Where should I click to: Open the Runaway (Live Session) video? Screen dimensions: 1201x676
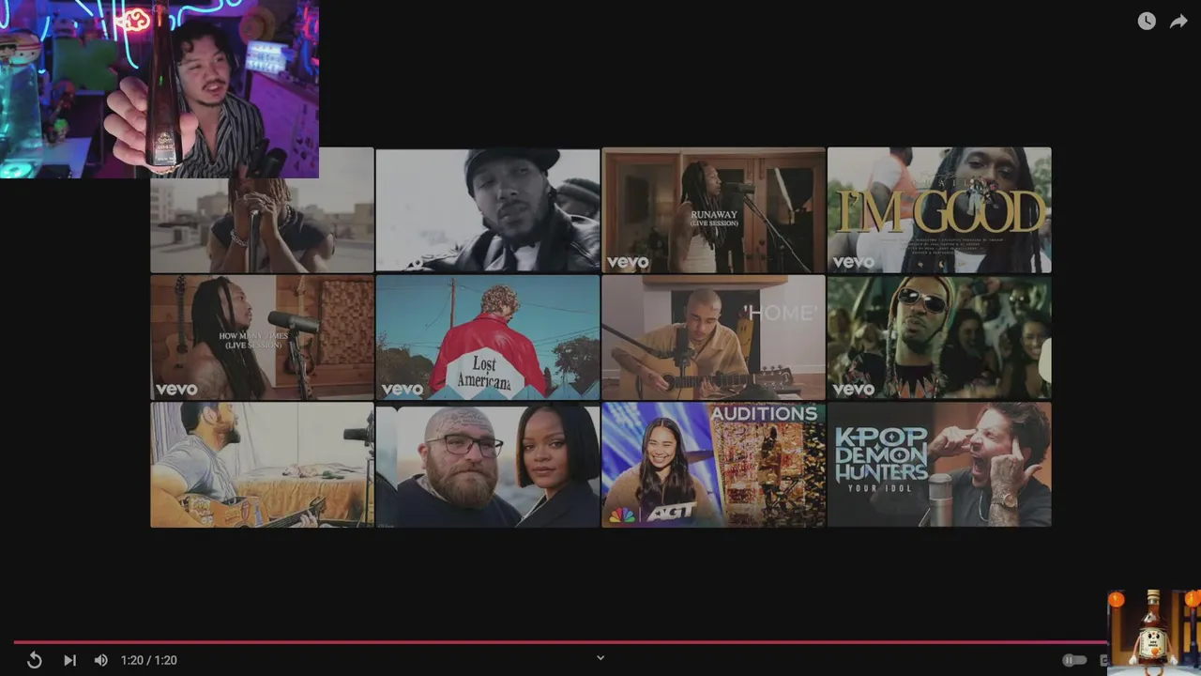(713, 210)
